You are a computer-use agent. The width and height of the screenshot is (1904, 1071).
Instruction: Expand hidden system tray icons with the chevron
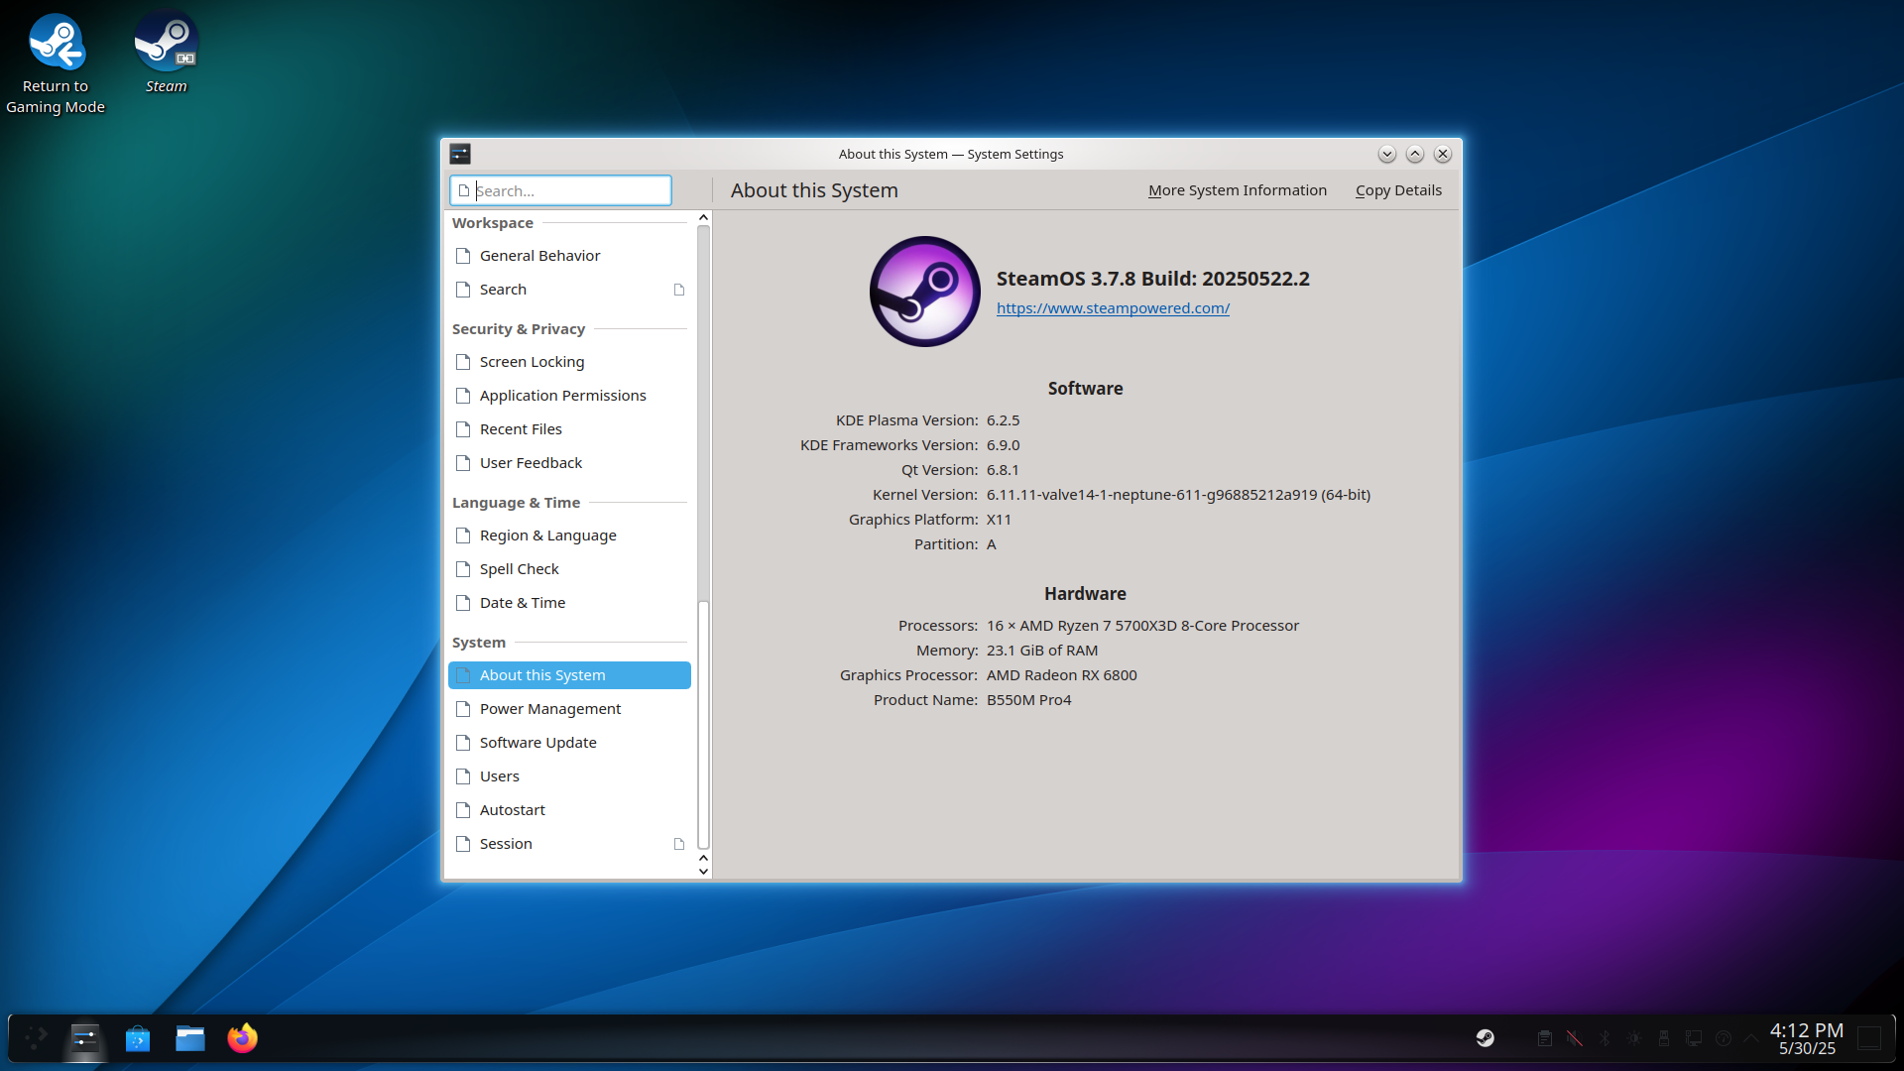1751,1038
